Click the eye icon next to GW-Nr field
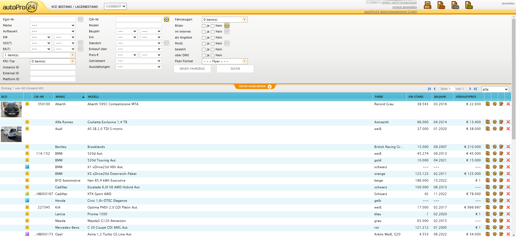Screen dimensions: 516x237 coord(167,19)
